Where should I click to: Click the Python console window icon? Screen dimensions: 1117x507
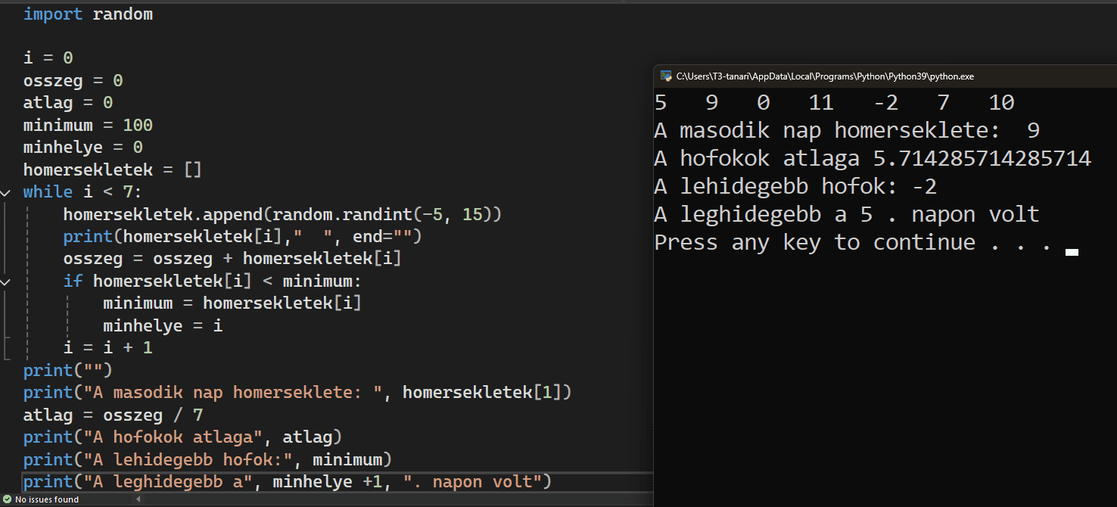(666, 76)
